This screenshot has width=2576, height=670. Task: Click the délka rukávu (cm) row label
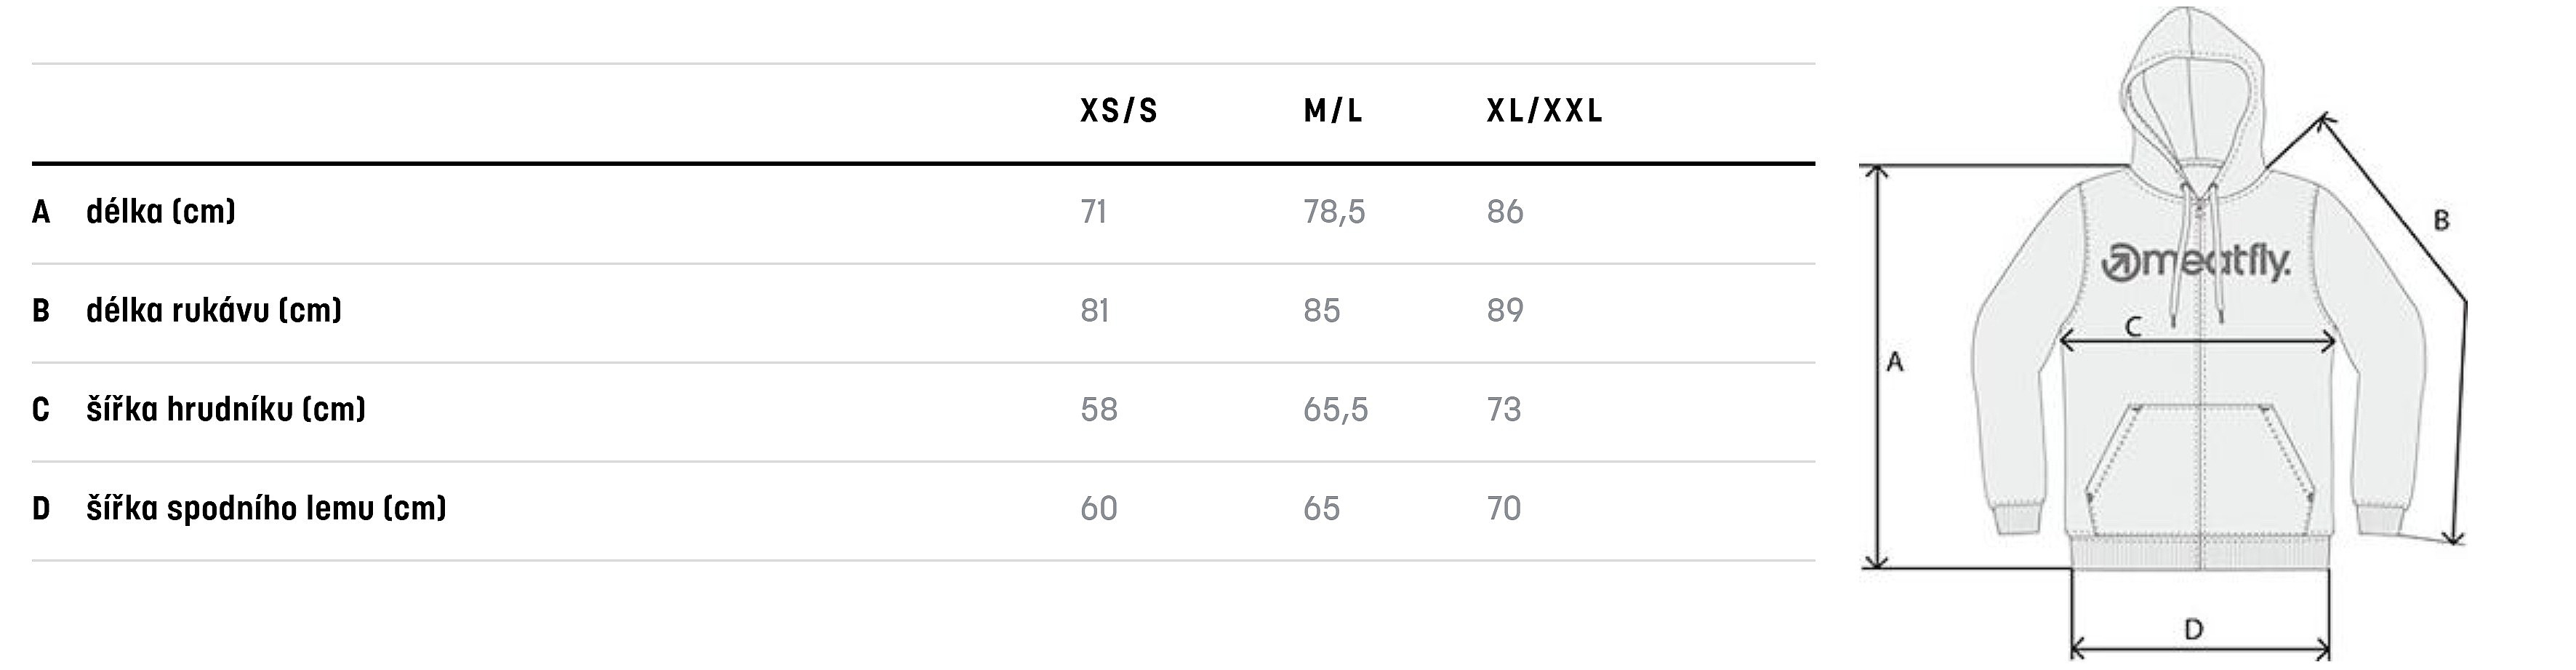pyautogui.click(x=214, y=311)
